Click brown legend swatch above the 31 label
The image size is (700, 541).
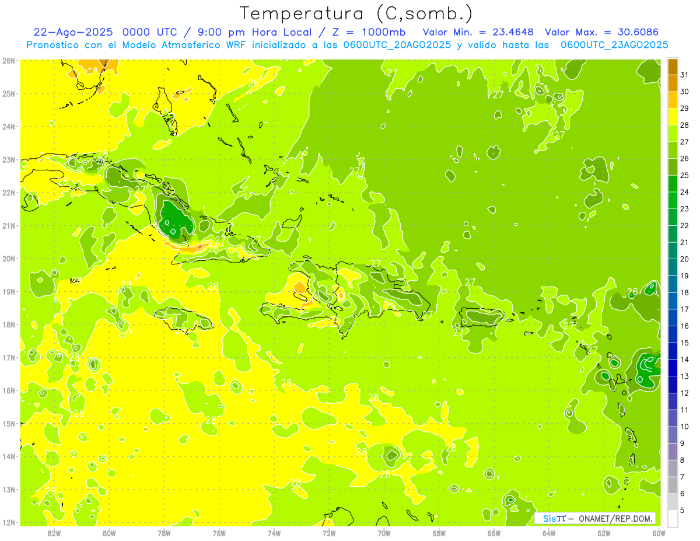tap(673, 67)
